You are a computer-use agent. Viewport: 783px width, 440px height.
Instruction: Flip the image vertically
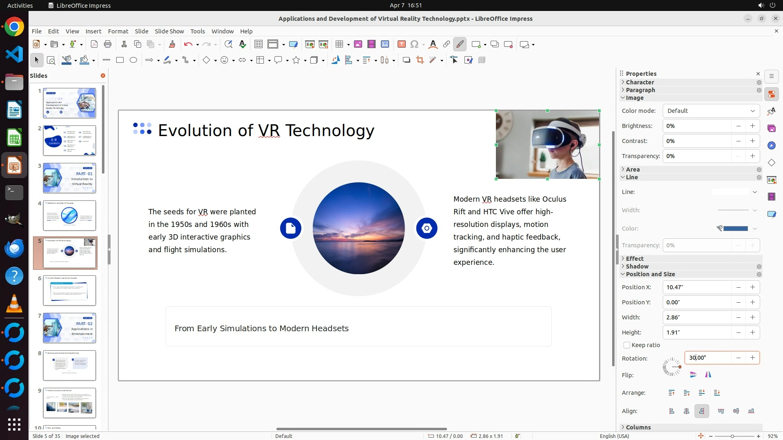[693, 375]
